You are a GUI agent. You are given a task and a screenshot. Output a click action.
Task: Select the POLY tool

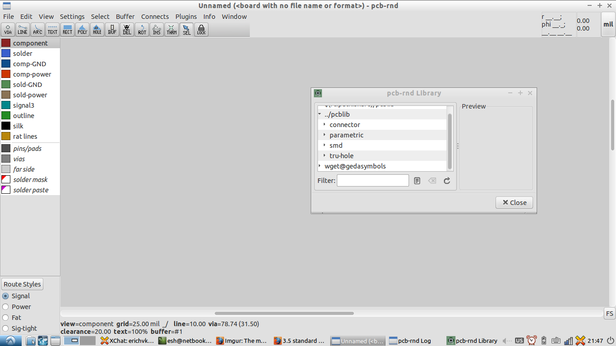[x=82, y=30]
